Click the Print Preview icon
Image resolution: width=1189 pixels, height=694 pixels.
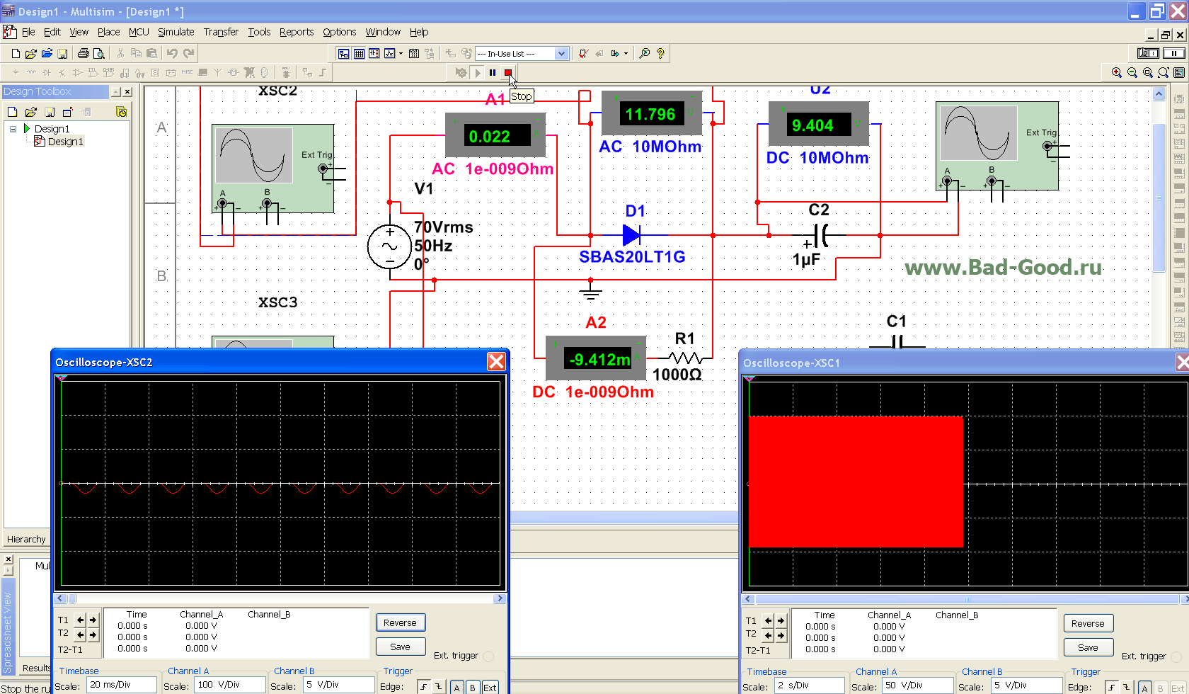click(x=99, y=53)
